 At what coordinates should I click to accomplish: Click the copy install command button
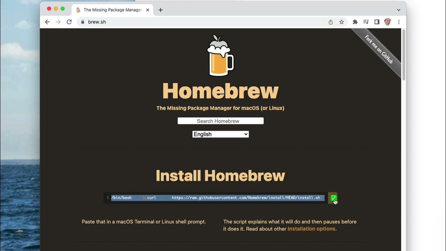(333, 198)
